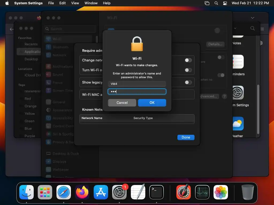Toggle the Turn Wi-Fi on or off switch
The width and height of the screenshot is (274, 205).
(188, 70)
